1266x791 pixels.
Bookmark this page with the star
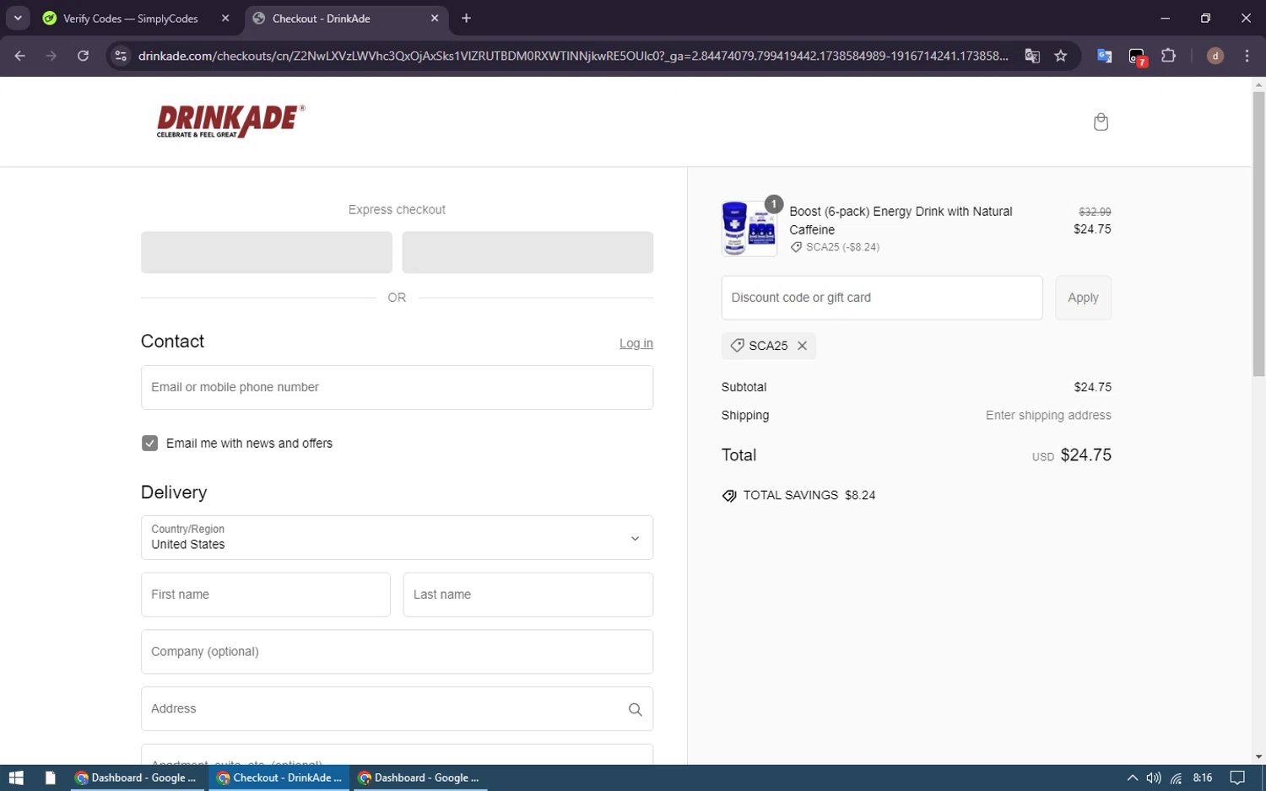pyautogui.click(x=1061, y=56)
